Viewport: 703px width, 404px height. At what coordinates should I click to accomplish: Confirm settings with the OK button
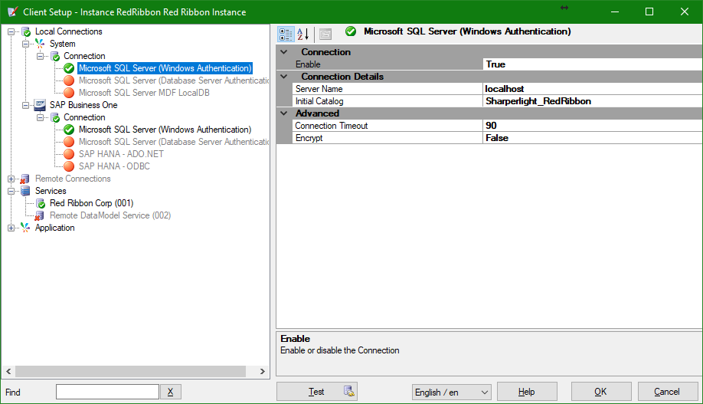(x=601, y=392)
